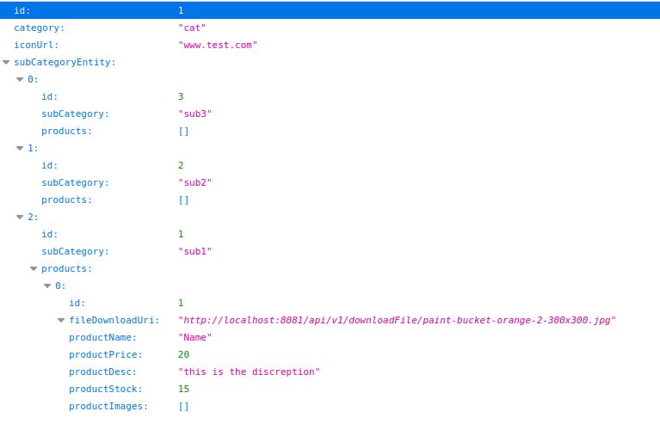This screenshot has width=660, height=430.
Task: Select the "cat" value
Action: tap(192, 28)
